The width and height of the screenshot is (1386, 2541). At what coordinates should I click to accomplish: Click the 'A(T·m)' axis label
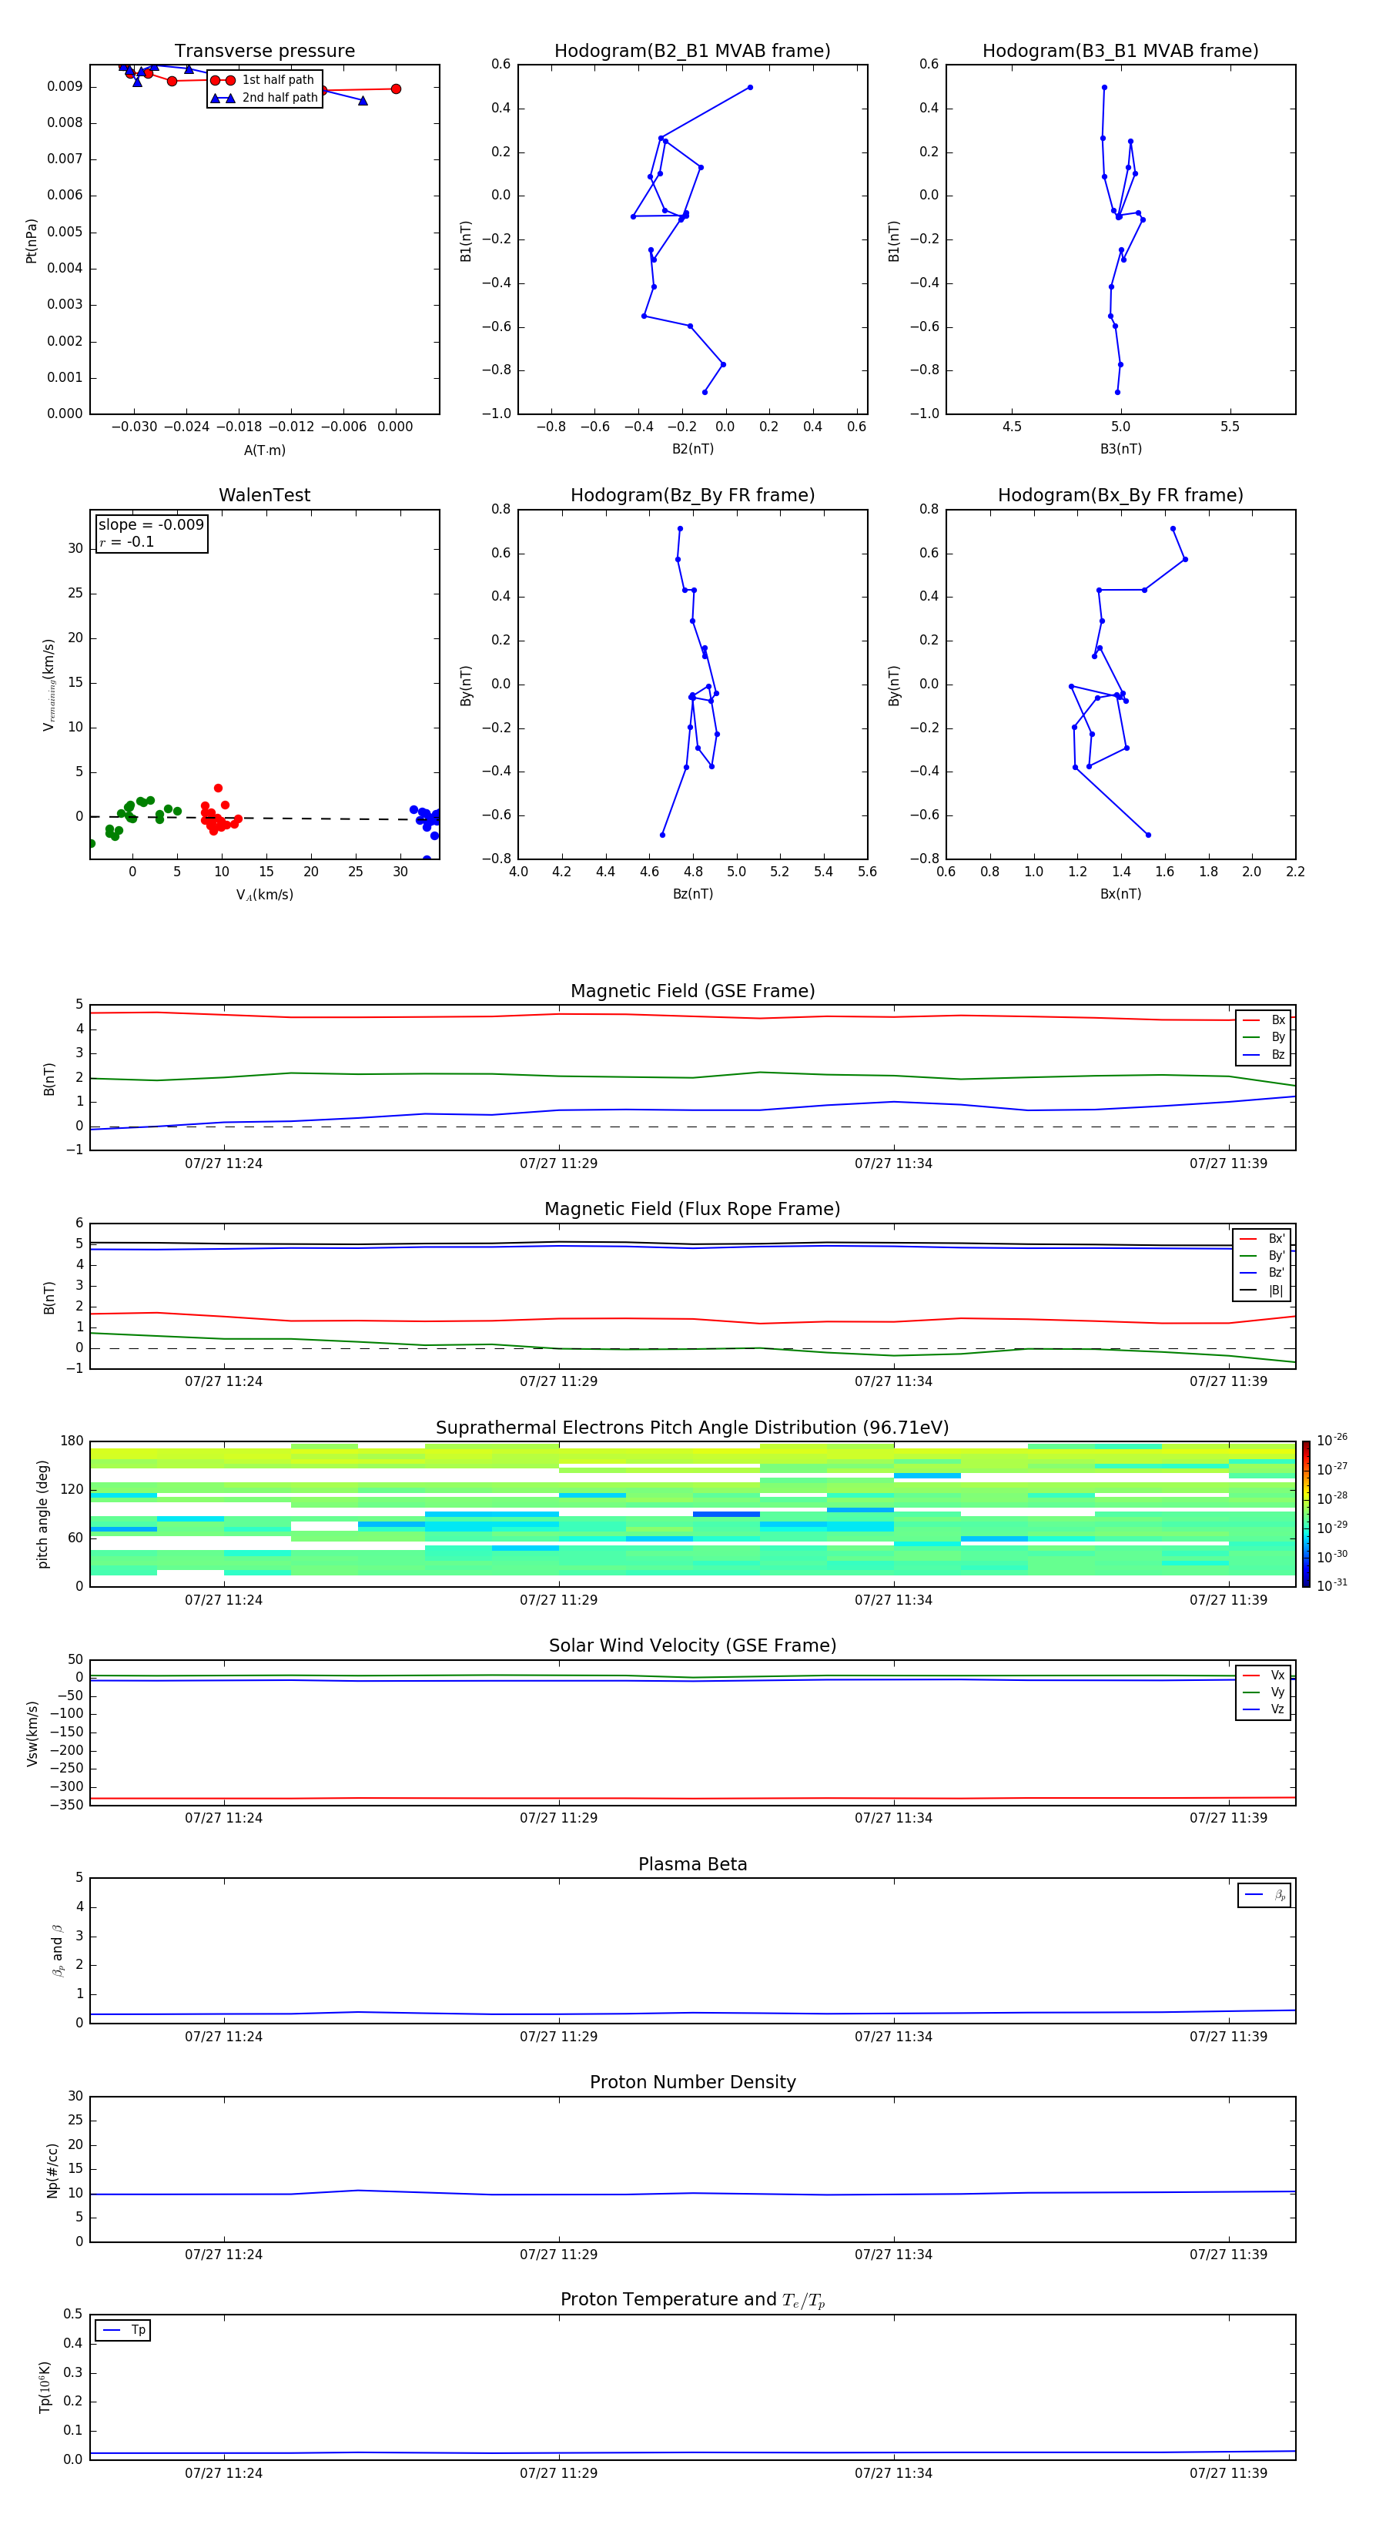coord(264,450)
